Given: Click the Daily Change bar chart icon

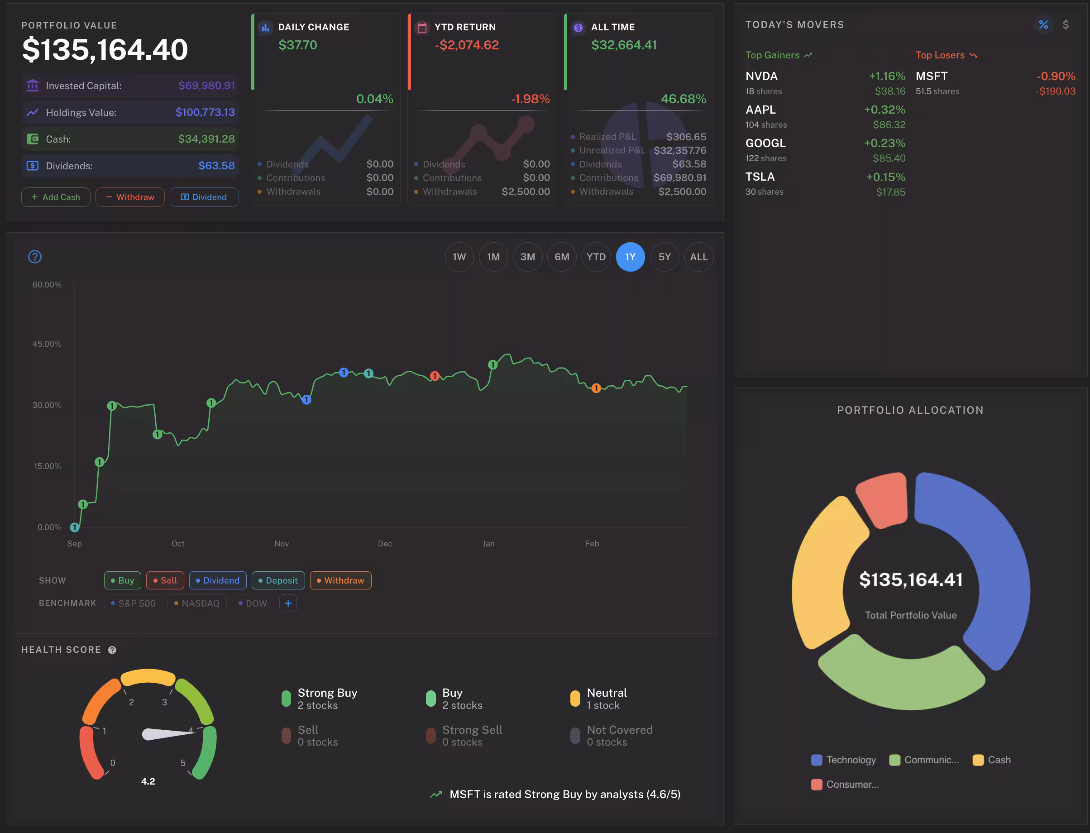Looking at the screenshot, I should (266, 28).
